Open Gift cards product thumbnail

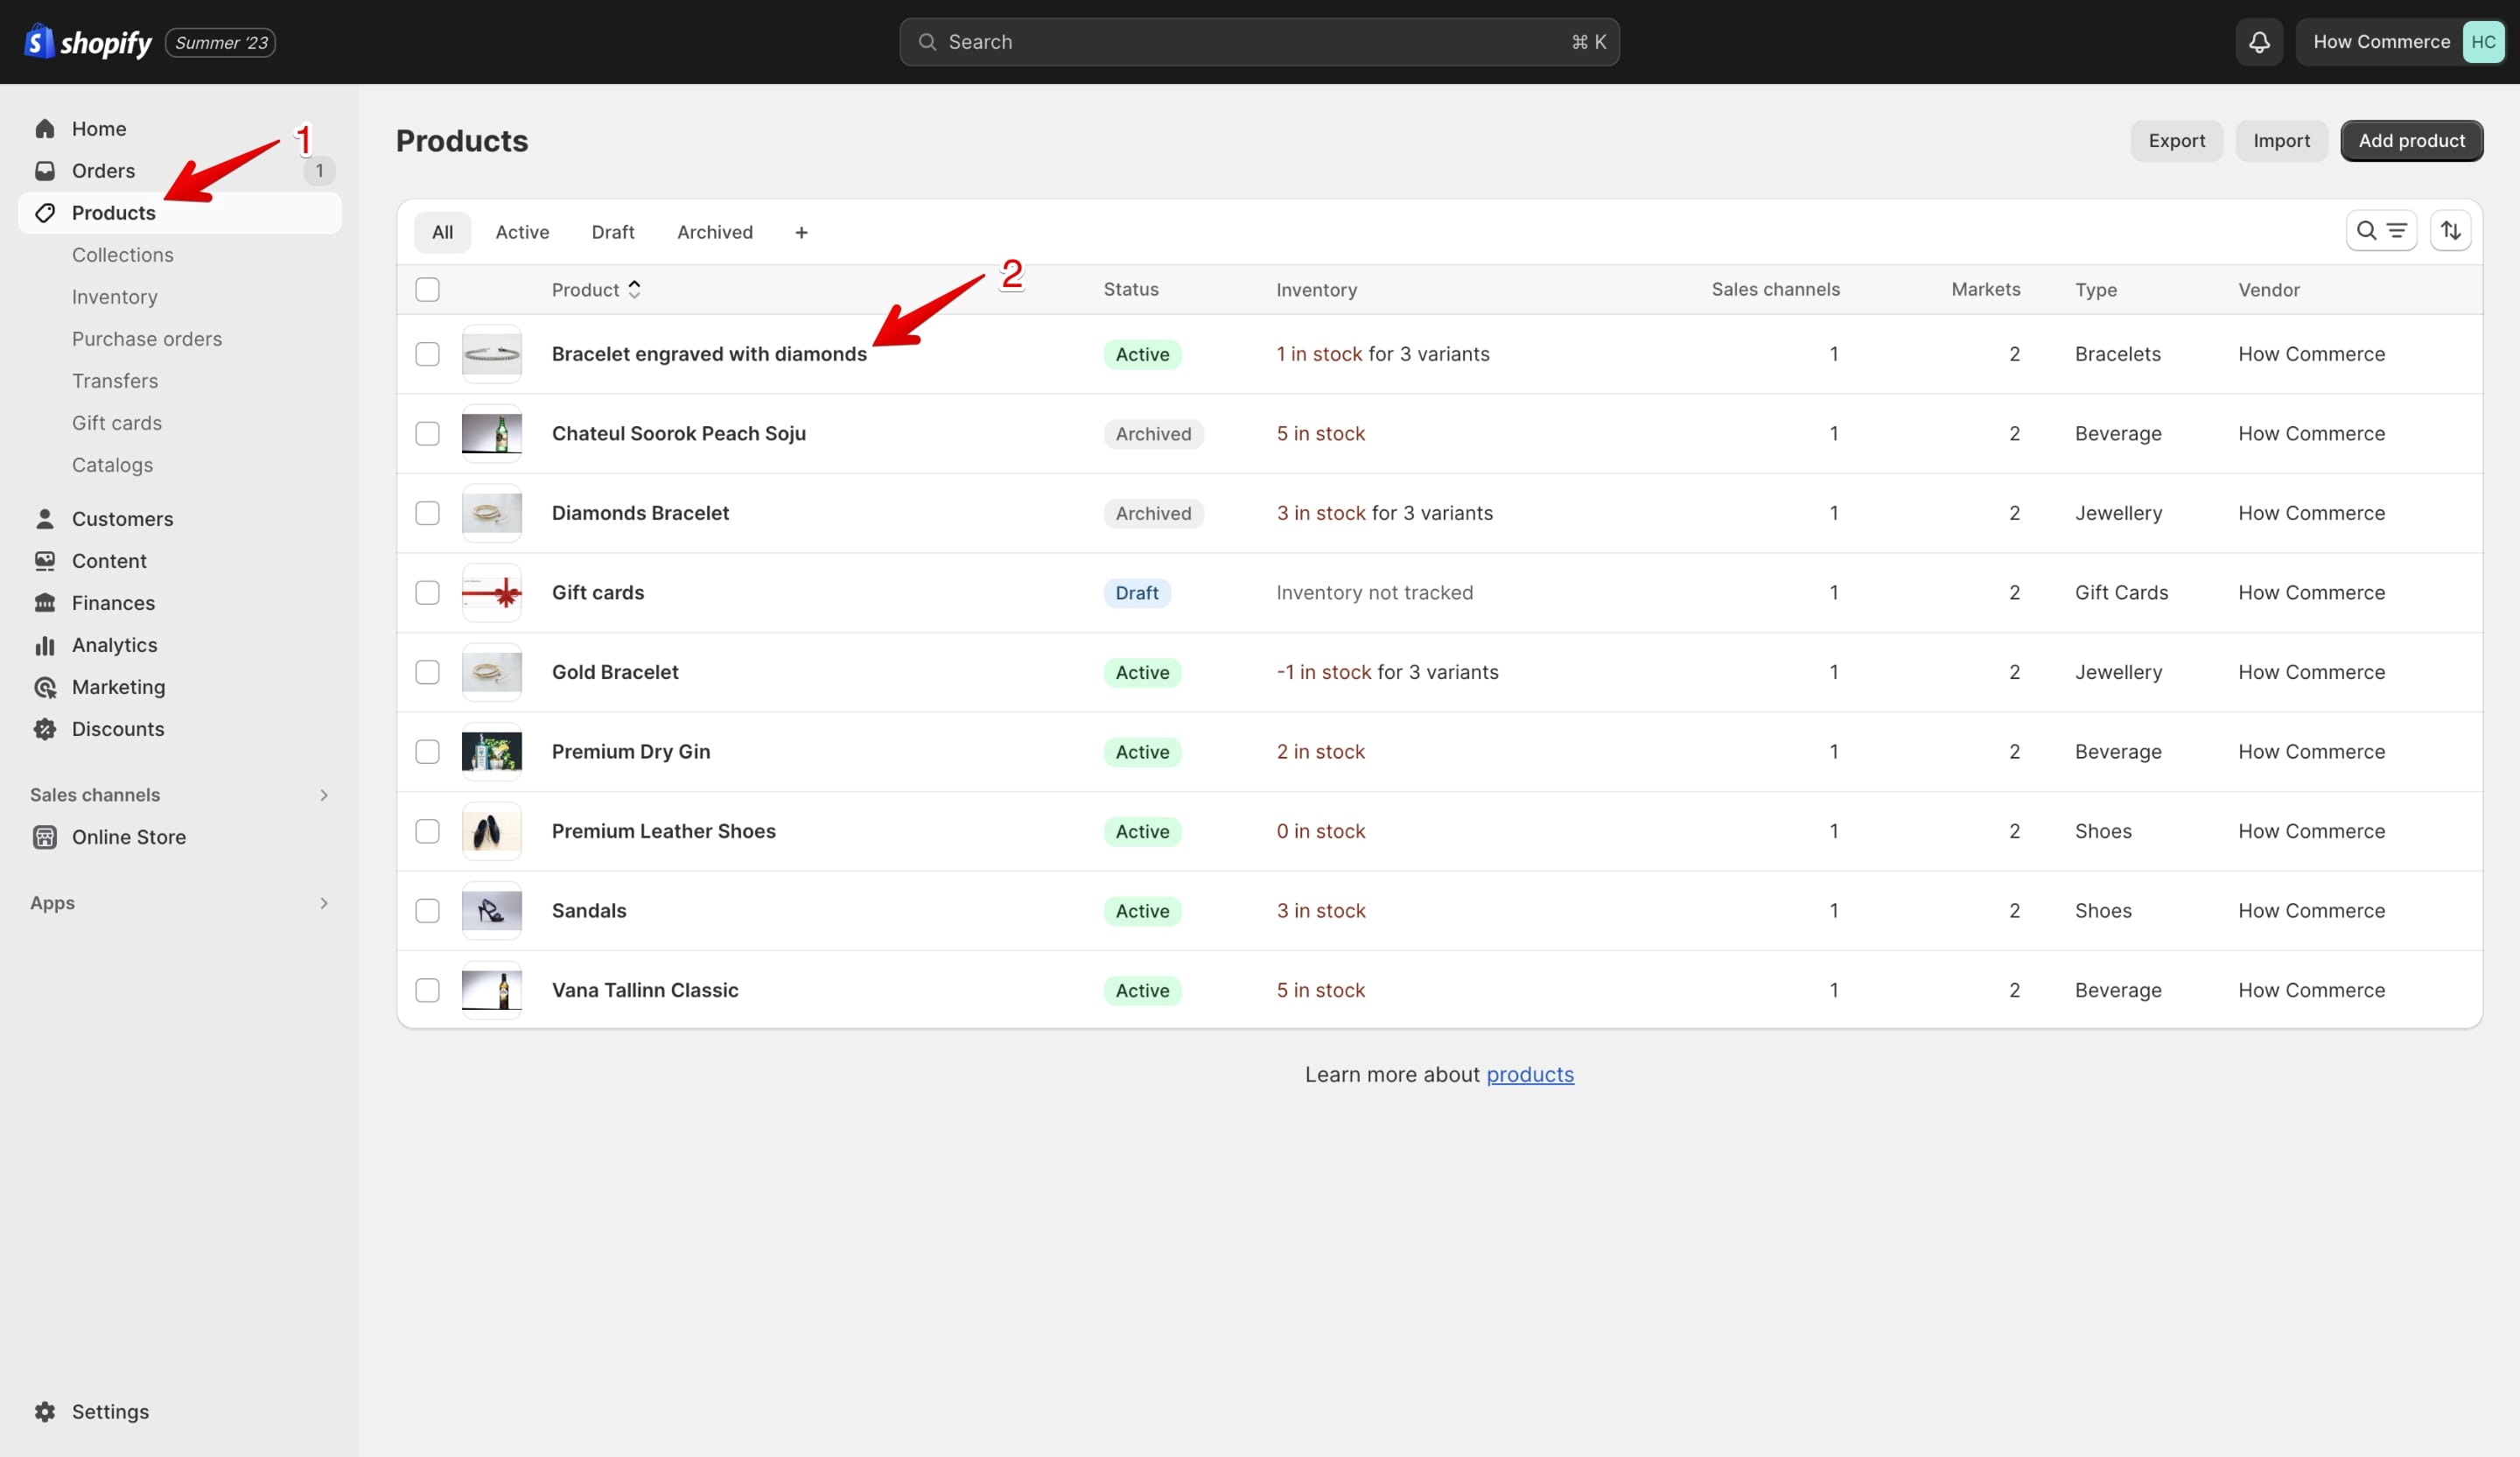(x=492, y=593)
